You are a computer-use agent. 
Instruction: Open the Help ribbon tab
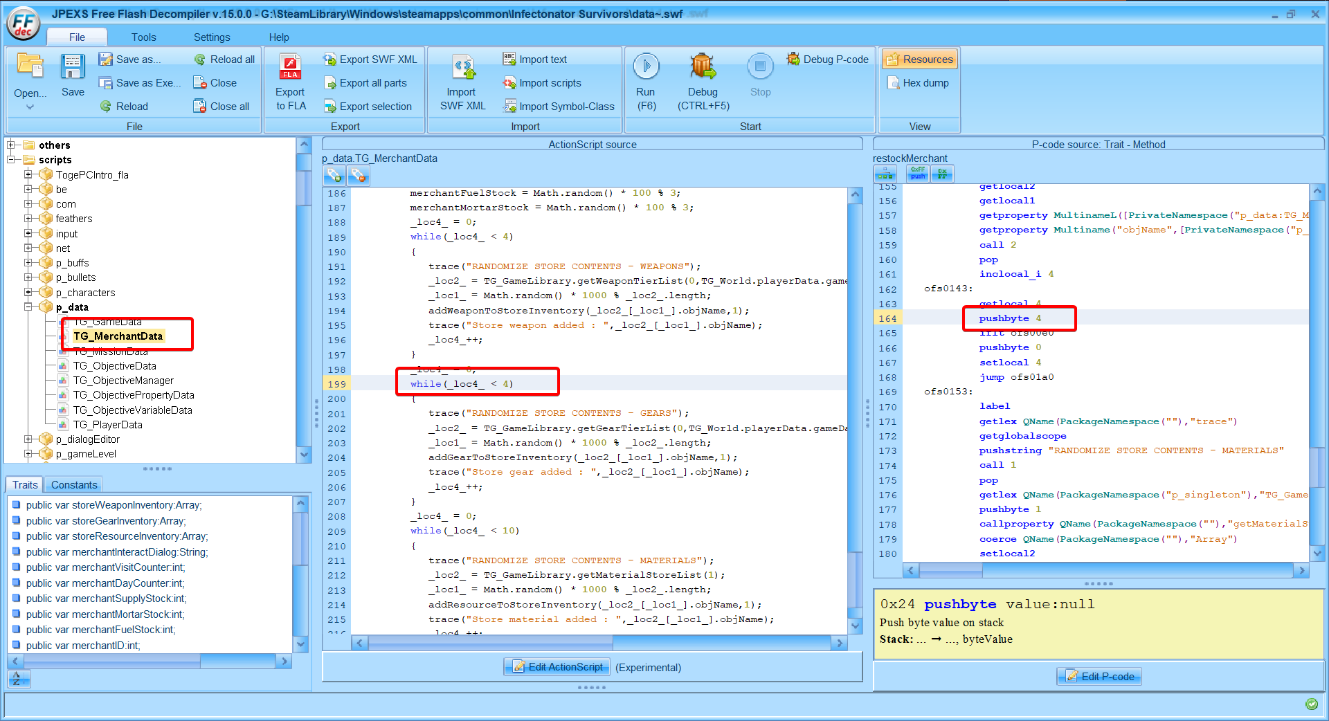point(279,37)
